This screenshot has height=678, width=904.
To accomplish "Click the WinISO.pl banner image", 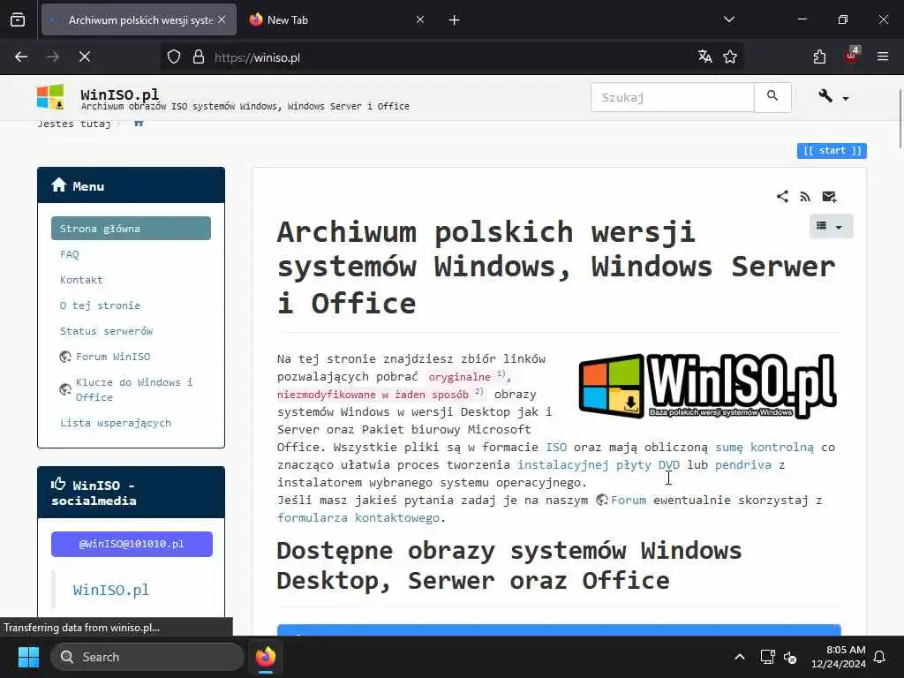I will [708, 386].
